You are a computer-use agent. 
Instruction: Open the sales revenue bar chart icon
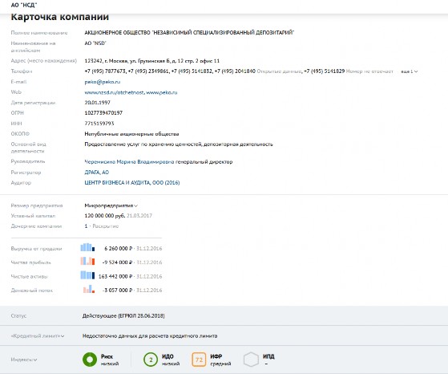[x=87, y=247]
